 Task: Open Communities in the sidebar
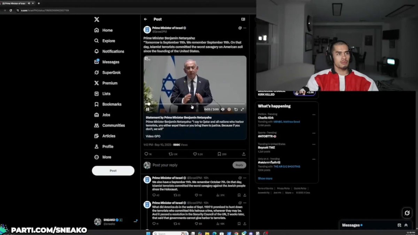coord(109,125)
